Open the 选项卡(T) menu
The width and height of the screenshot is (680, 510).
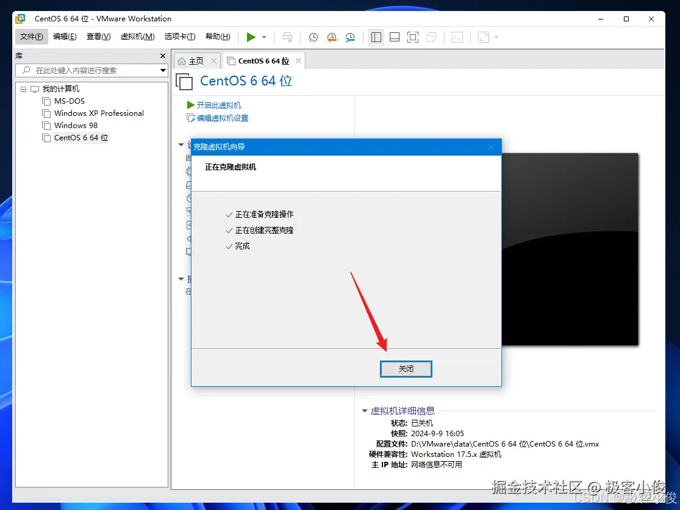(x=180, y=37)
